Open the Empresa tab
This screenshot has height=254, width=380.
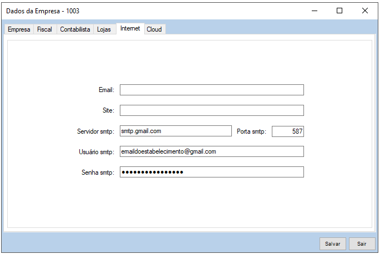19,29
